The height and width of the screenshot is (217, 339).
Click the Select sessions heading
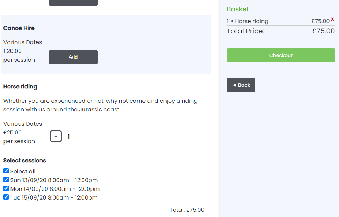(x=25, y=161)
